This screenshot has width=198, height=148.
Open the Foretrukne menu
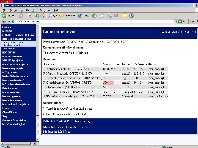point(31,10)
